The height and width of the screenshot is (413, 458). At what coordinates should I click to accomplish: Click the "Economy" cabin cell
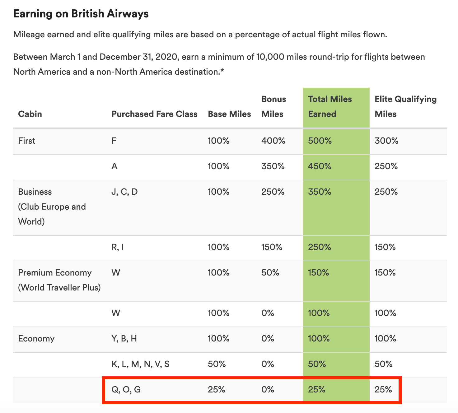point(36,339)
